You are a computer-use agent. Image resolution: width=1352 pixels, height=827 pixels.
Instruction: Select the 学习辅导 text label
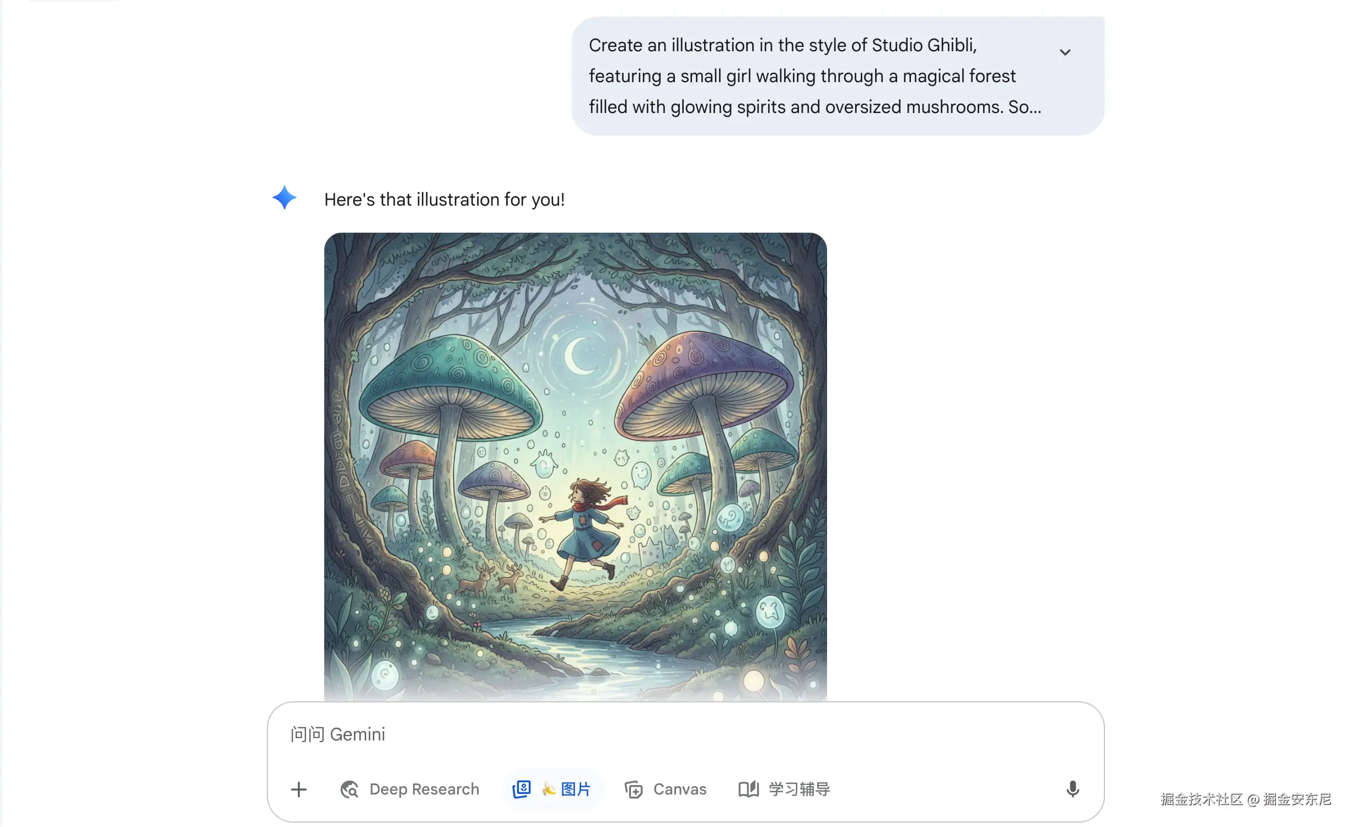click(800, 790)
